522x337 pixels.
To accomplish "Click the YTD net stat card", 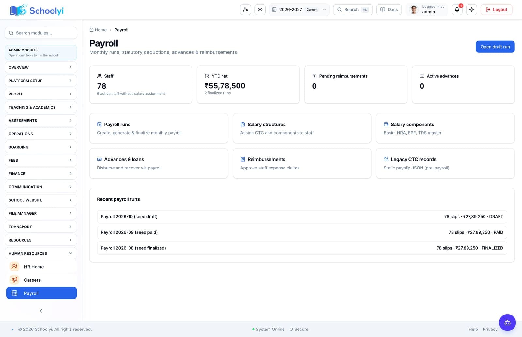I will pos(248,84).
